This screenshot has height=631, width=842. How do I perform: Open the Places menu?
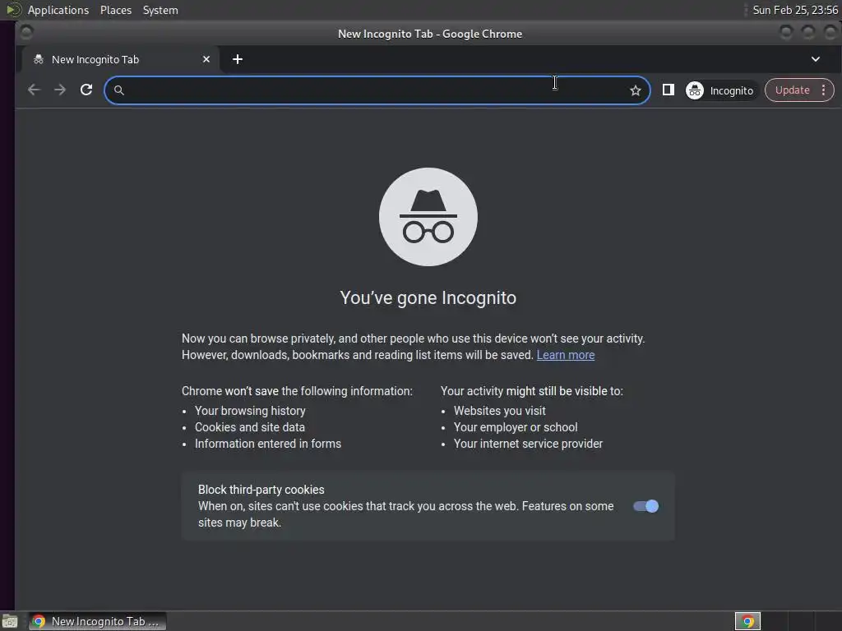[x=116, y=10]
